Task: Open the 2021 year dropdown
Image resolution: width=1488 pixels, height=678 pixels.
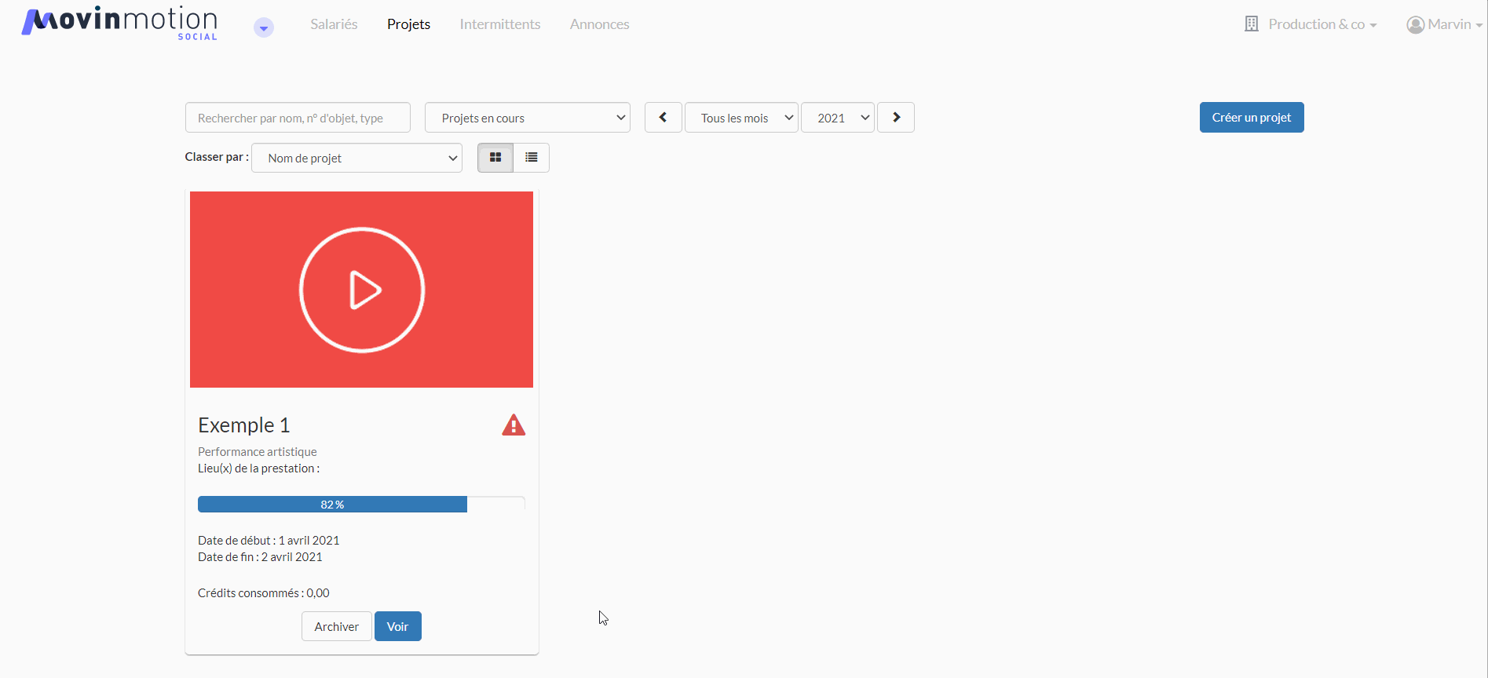Action: (x=838, y=118)
